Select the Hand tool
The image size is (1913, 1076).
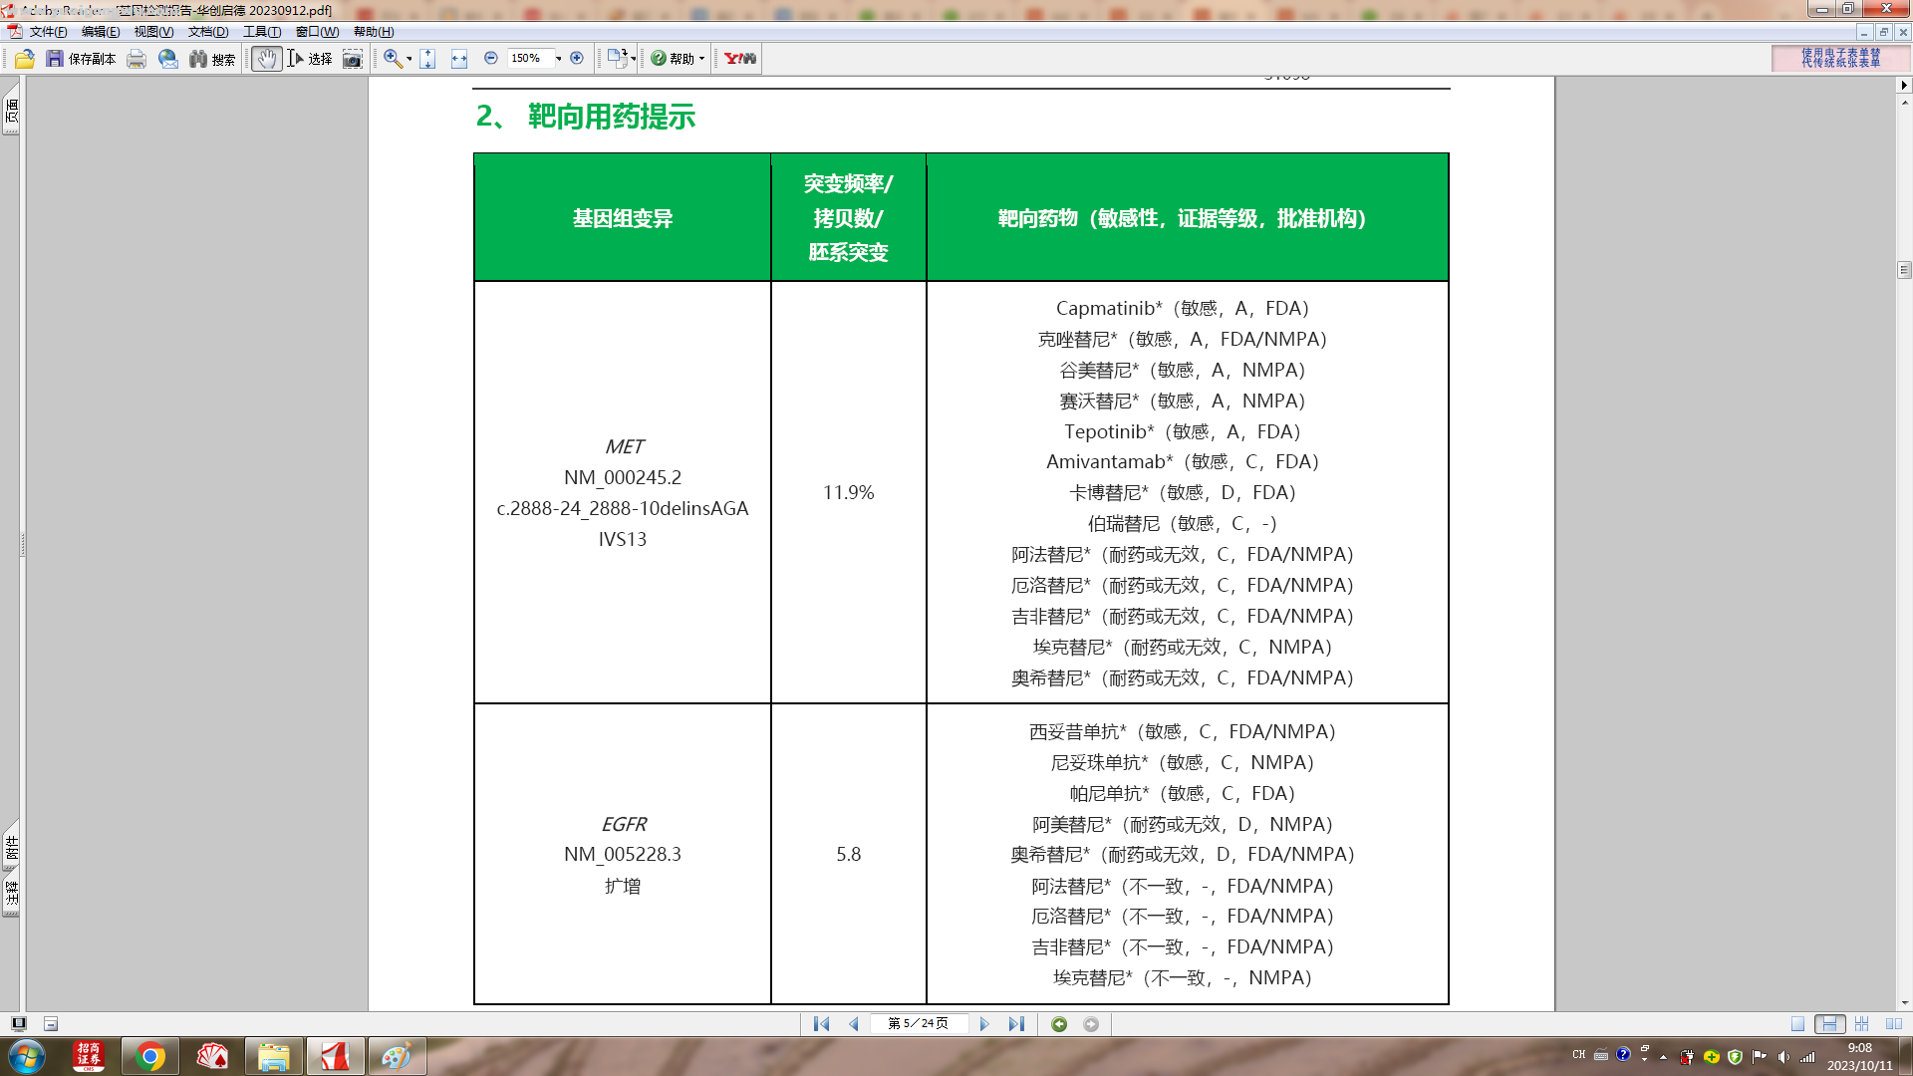click(266, 59)
